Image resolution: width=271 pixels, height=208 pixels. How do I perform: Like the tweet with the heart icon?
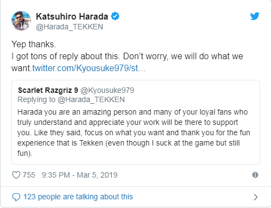pos(16,175)
